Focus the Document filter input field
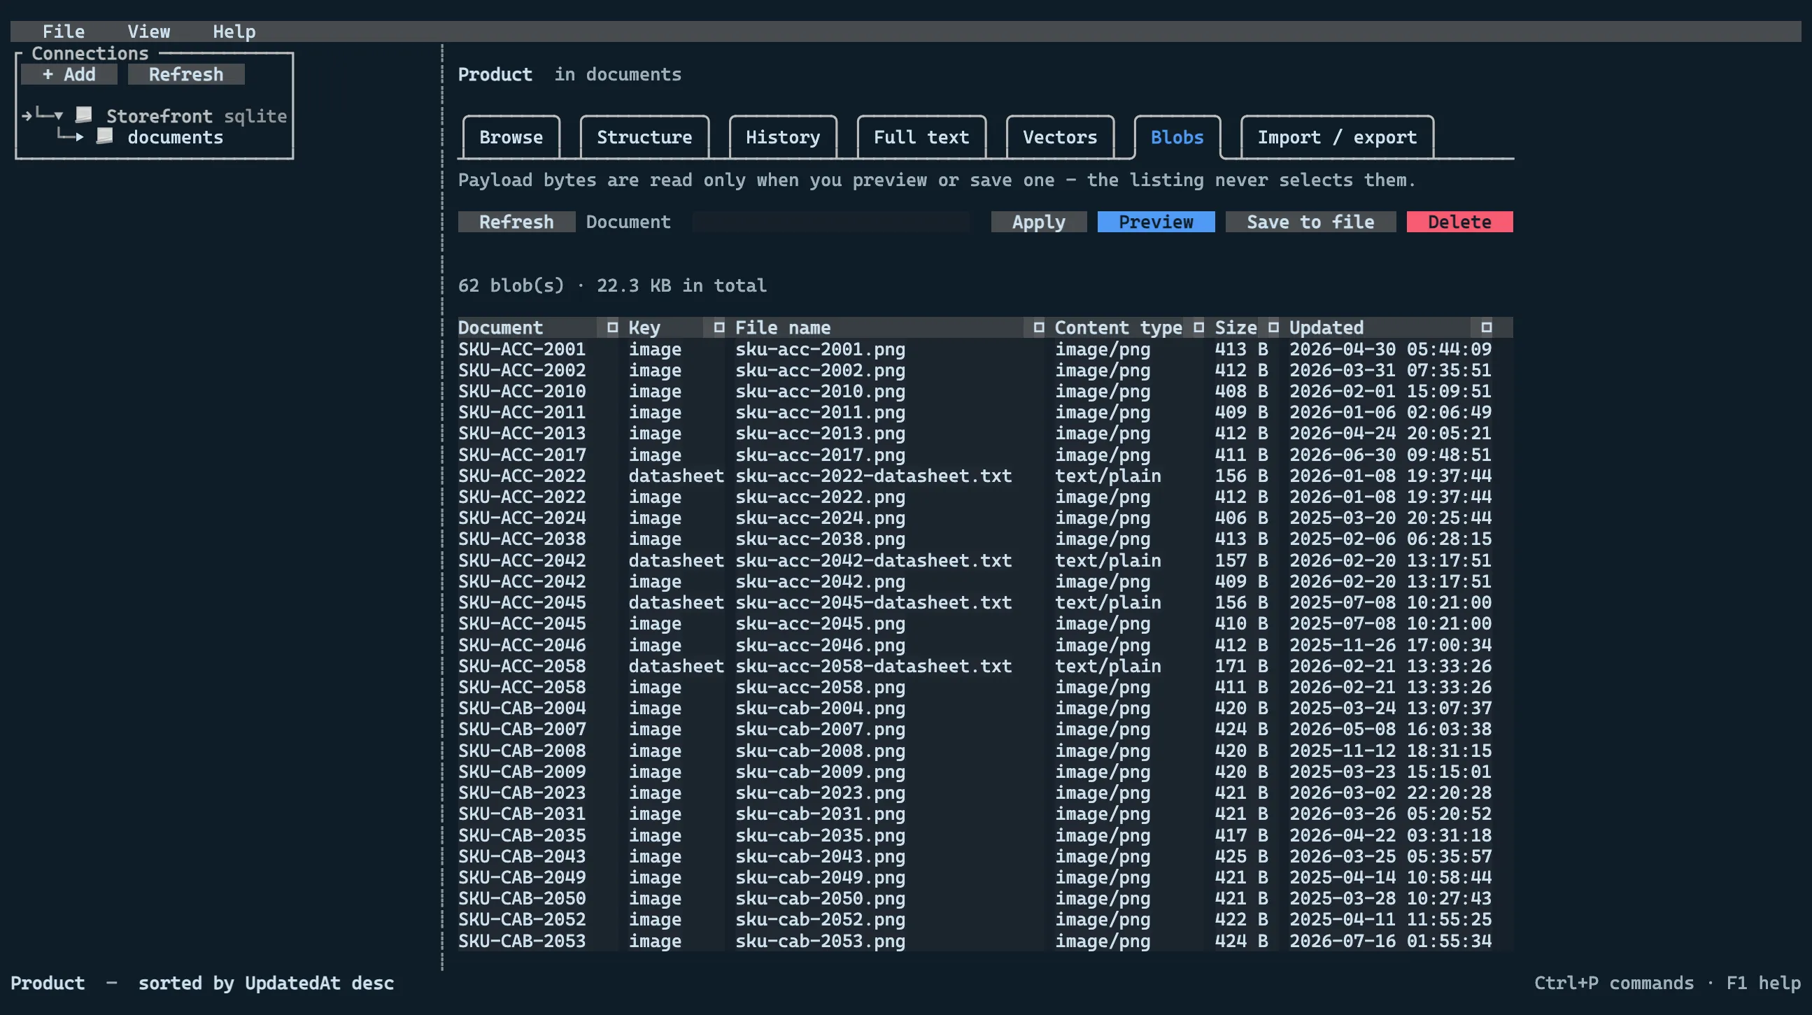 click(x=830, y=222)
